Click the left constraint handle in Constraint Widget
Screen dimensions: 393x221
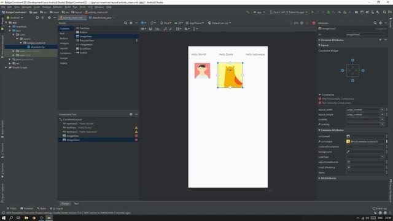343,71
